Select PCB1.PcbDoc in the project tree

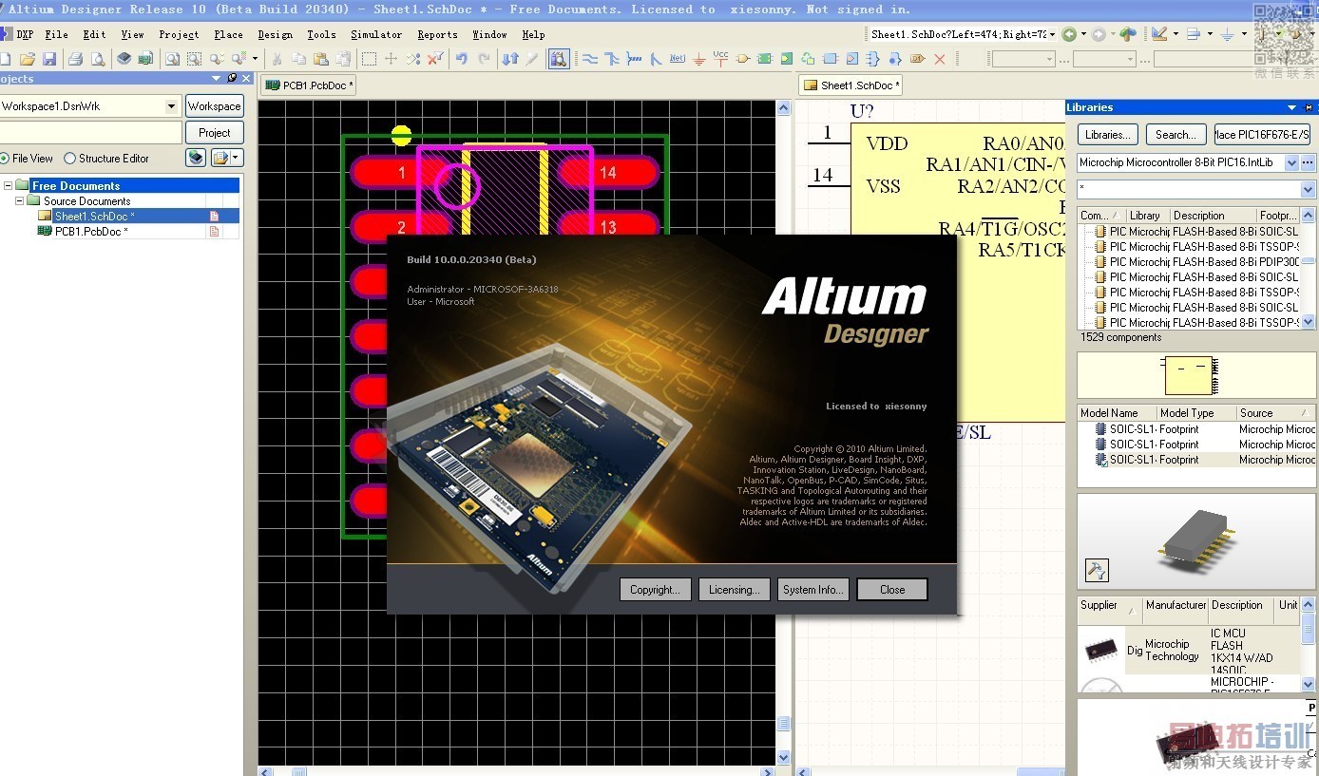(90, 232)
